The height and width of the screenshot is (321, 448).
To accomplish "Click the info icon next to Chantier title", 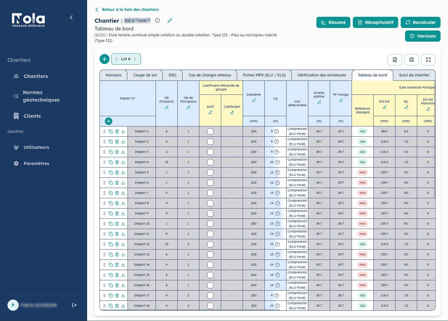I will tap(157, 21).
